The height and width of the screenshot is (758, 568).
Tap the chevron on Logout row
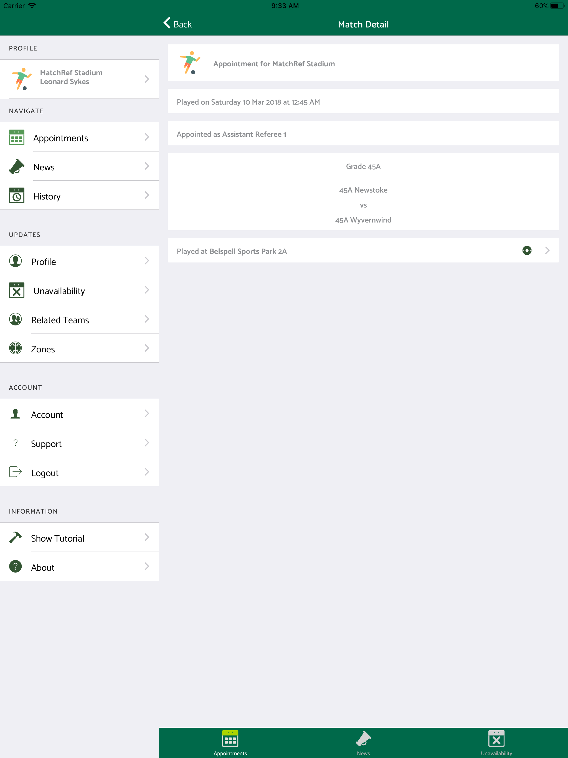[147, 472]
